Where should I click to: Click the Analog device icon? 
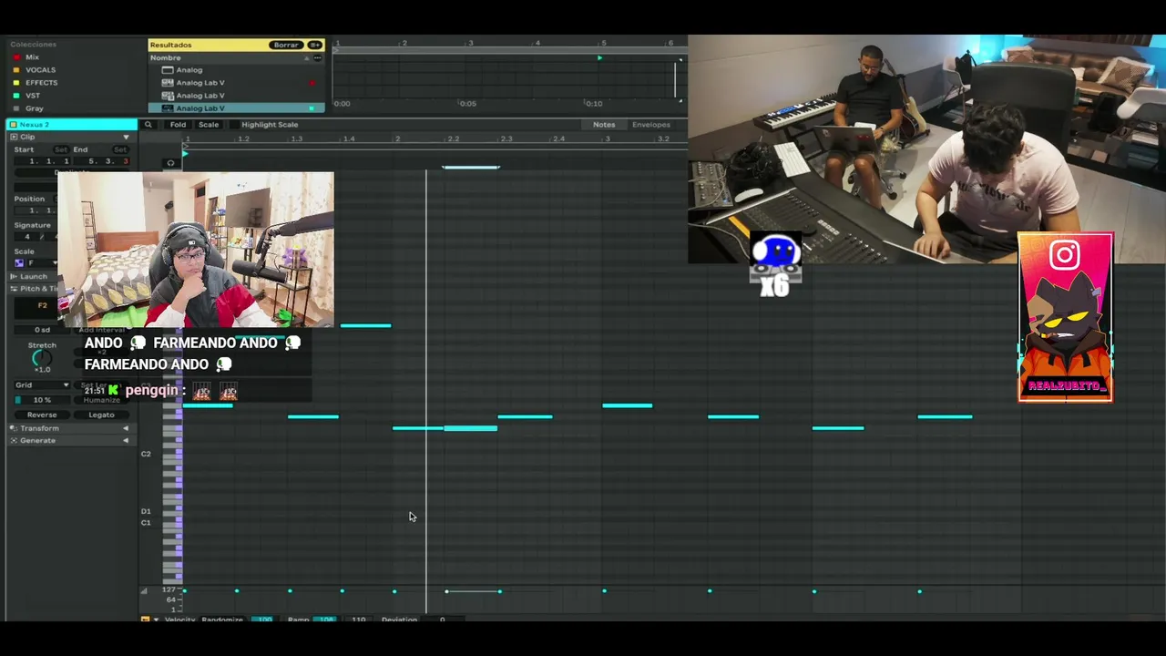168,69
